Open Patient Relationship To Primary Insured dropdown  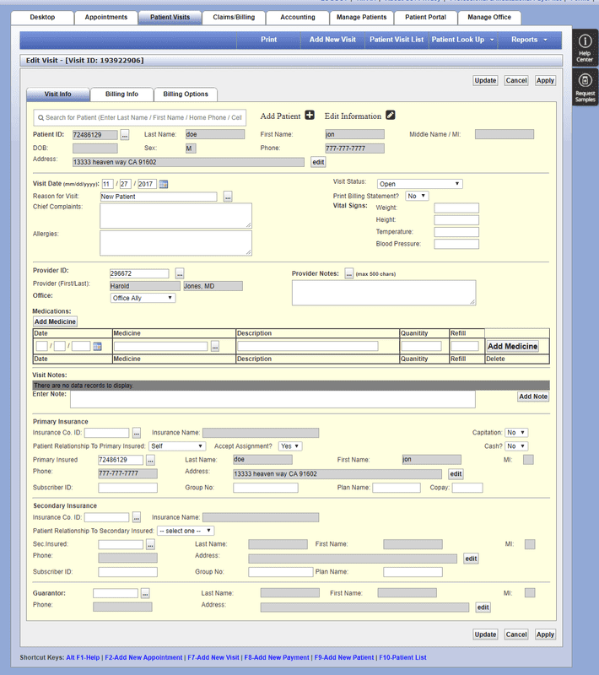coord(177,446)
